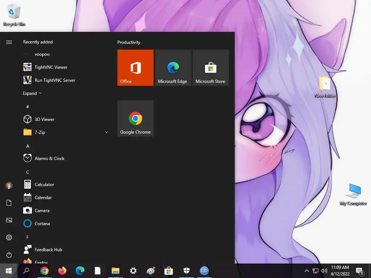
Task: Open Camera app
Action: click(66, 210)
